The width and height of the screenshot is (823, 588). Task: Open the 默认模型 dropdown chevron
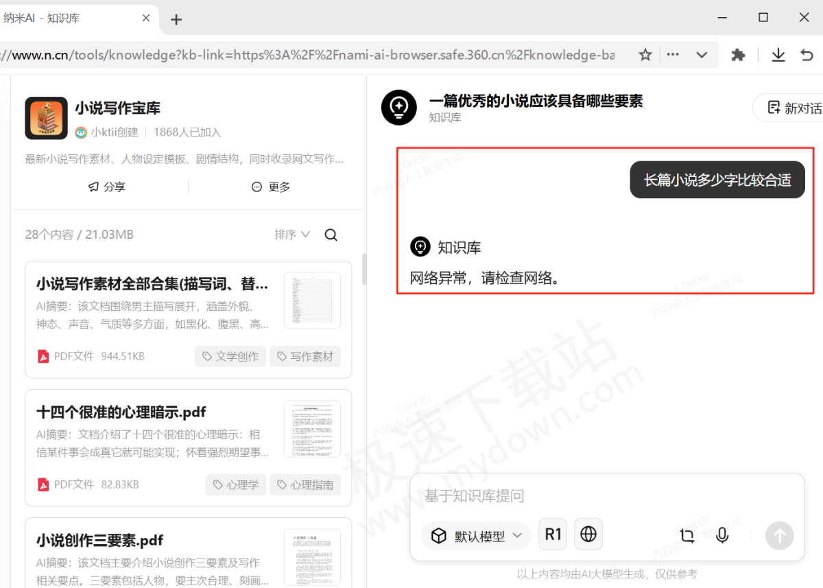click(x=519, y=536)
